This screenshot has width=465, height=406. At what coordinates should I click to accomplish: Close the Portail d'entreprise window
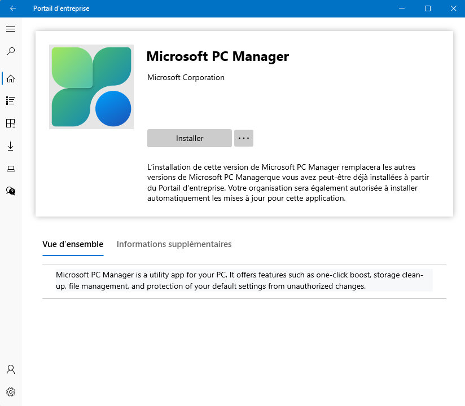(x=454, y=8)
